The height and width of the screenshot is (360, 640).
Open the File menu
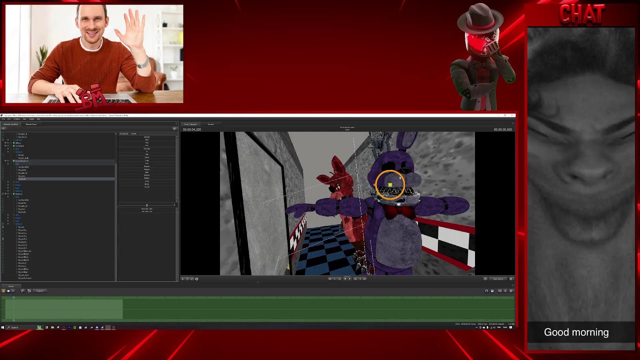3,119
